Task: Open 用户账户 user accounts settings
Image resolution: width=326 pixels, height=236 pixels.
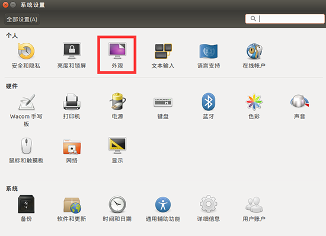Action: 254,209
